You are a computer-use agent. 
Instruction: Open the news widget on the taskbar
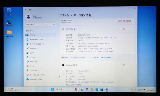point(13,89)
